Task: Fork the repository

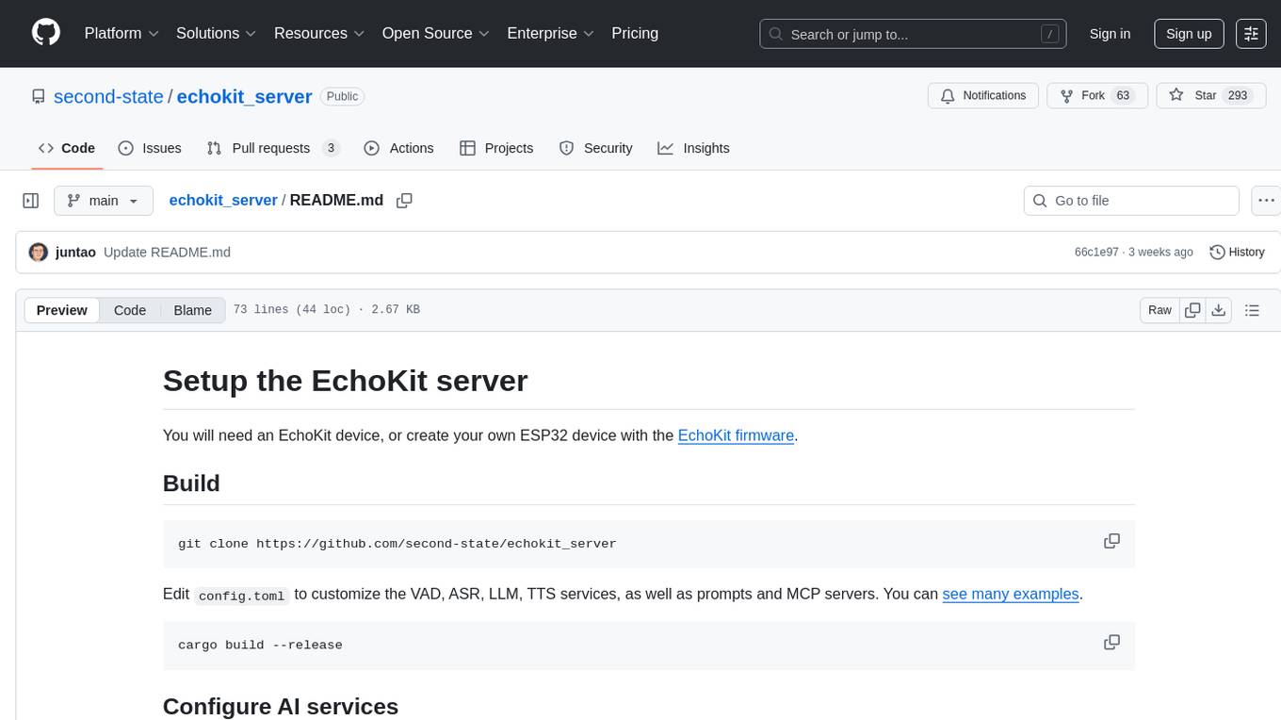Action: (x=1097, y=96)
